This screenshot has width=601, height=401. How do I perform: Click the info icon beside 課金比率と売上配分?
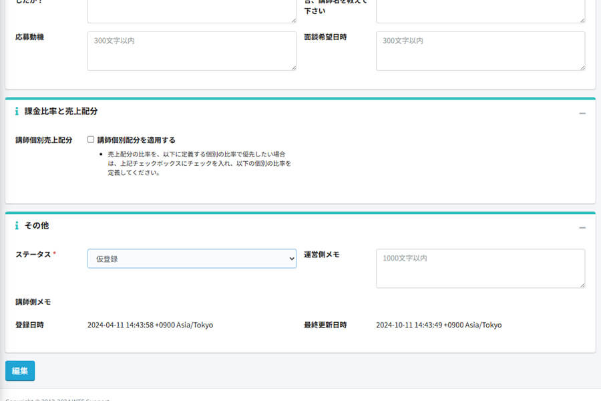coord(17,112)
